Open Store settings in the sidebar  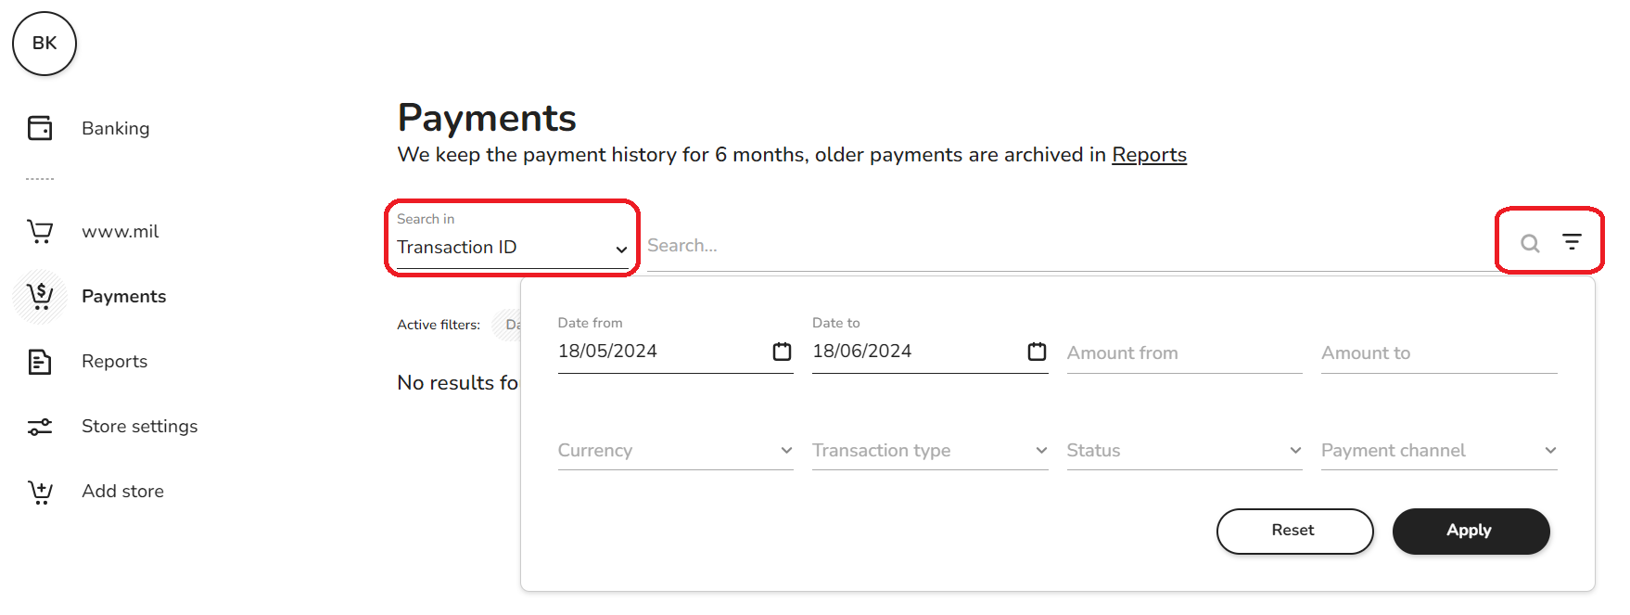[x=139, y=427]
